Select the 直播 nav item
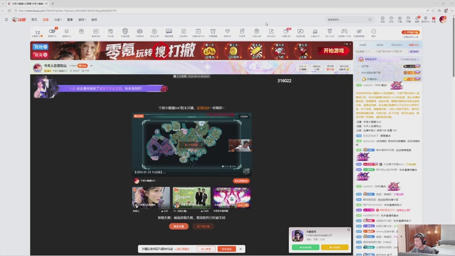The height and width of the screenshot is (256, 455). pos(45,20)
